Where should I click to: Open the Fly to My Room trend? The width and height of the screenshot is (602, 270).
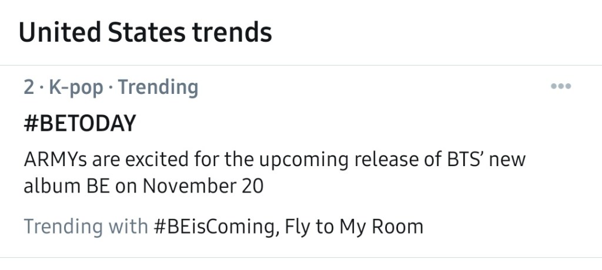pos(354,226)
